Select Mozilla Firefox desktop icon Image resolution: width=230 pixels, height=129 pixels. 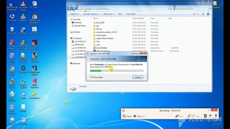pyautogui.click(x=12, y=83)
